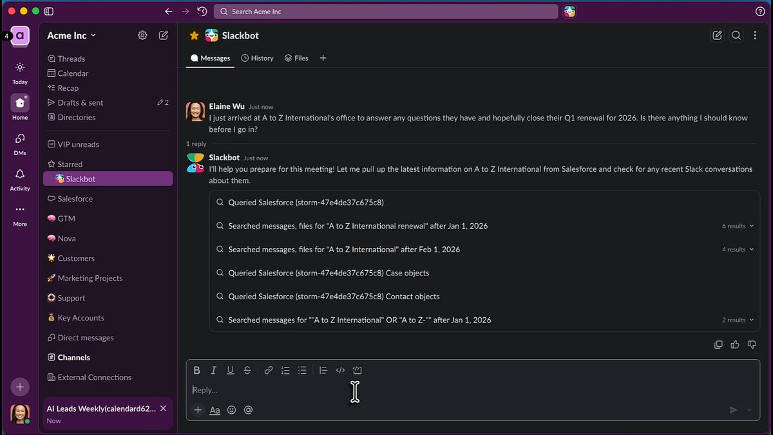This screenshot has height=435, width=773.
Task: Expand the 2 results dropdown
Action: click(x=738, y=320)
